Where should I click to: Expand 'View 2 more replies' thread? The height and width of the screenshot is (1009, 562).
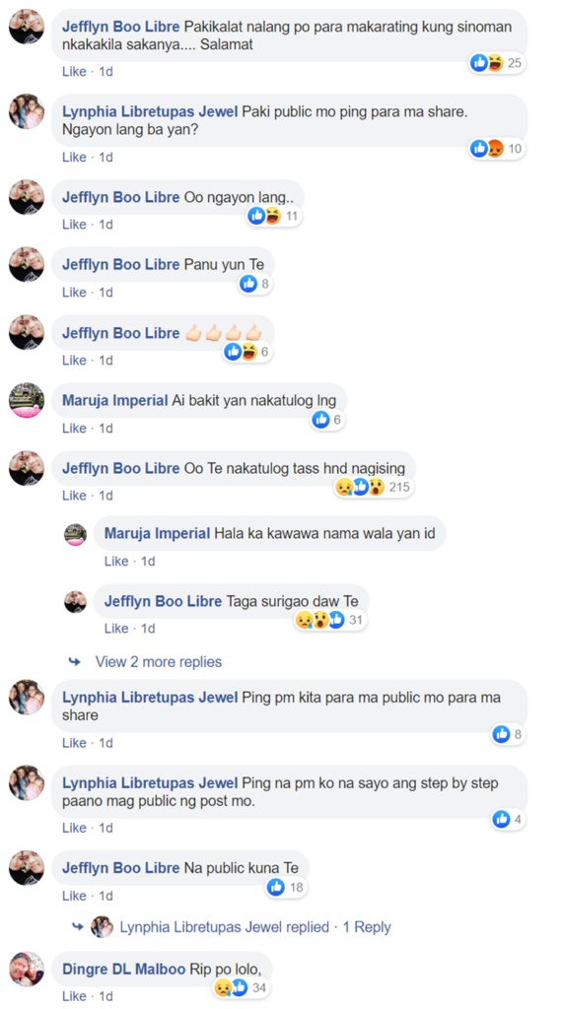pos(159,661)
